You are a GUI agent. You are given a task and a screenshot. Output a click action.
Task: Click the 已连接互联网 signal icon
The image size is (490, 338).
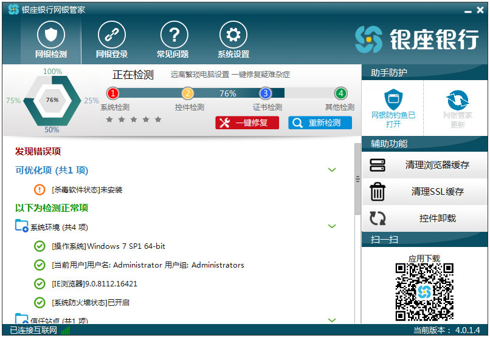(x=66, y=330)
